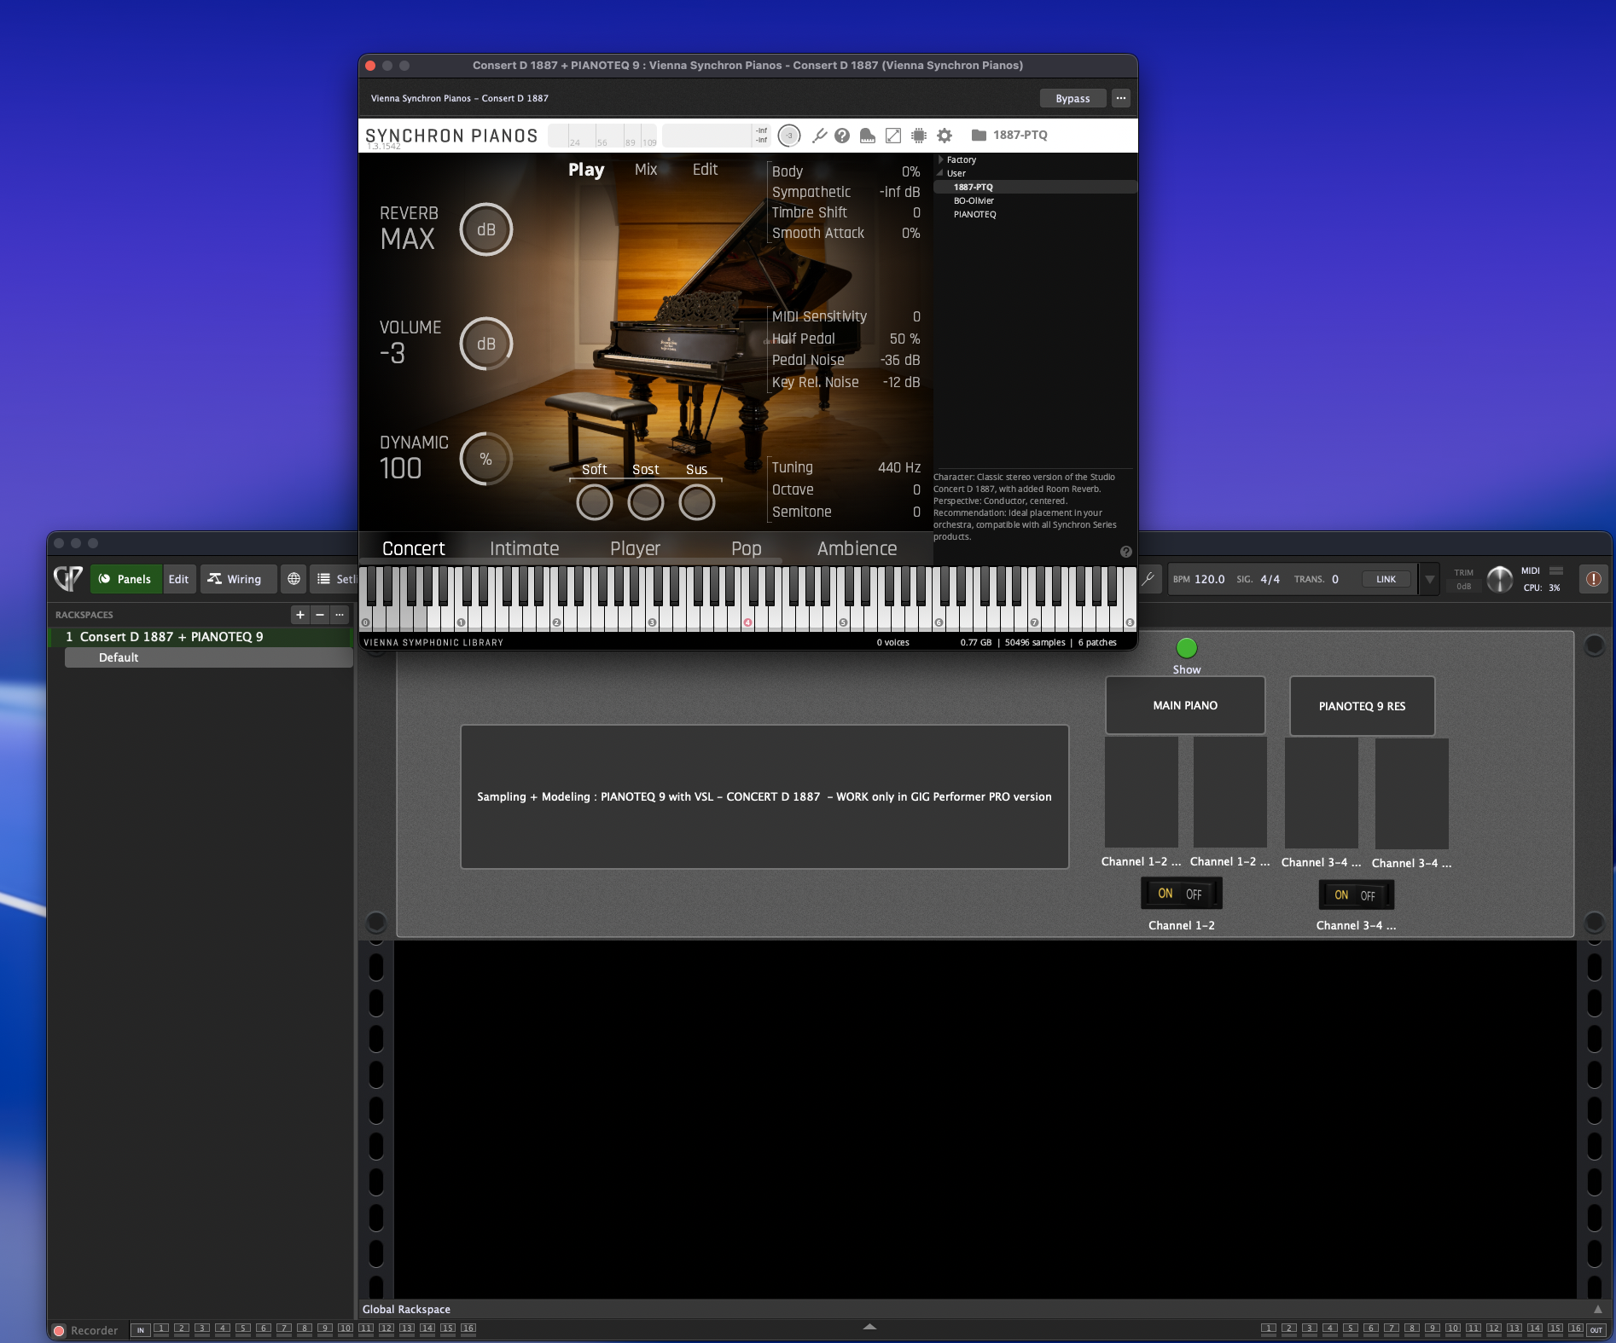Click the Edit button in Gig Performer toolbar
Viewport: 1616px width, 1343px height.
[178, 579]
